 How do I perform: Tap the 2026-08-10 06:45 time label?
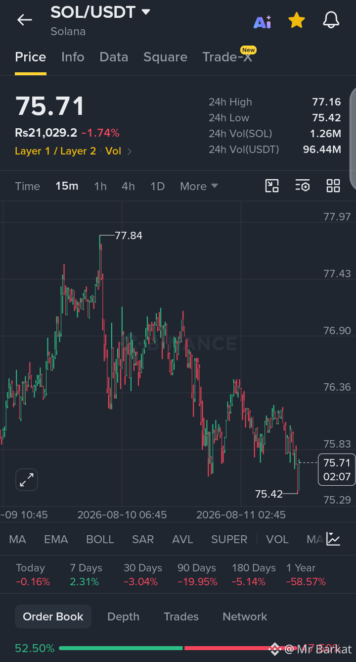coord(122,515)
